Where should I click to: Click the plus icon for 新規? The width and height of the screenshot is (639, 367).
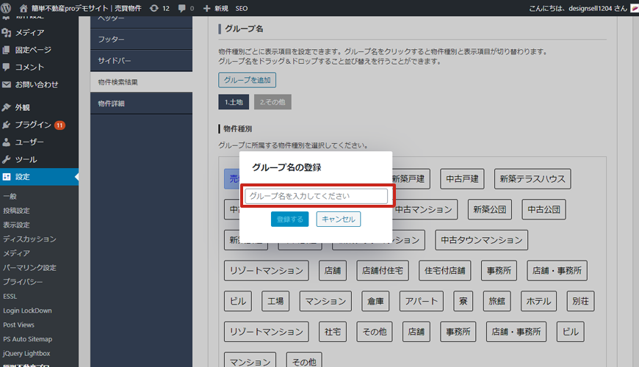[x=207, y=8]
